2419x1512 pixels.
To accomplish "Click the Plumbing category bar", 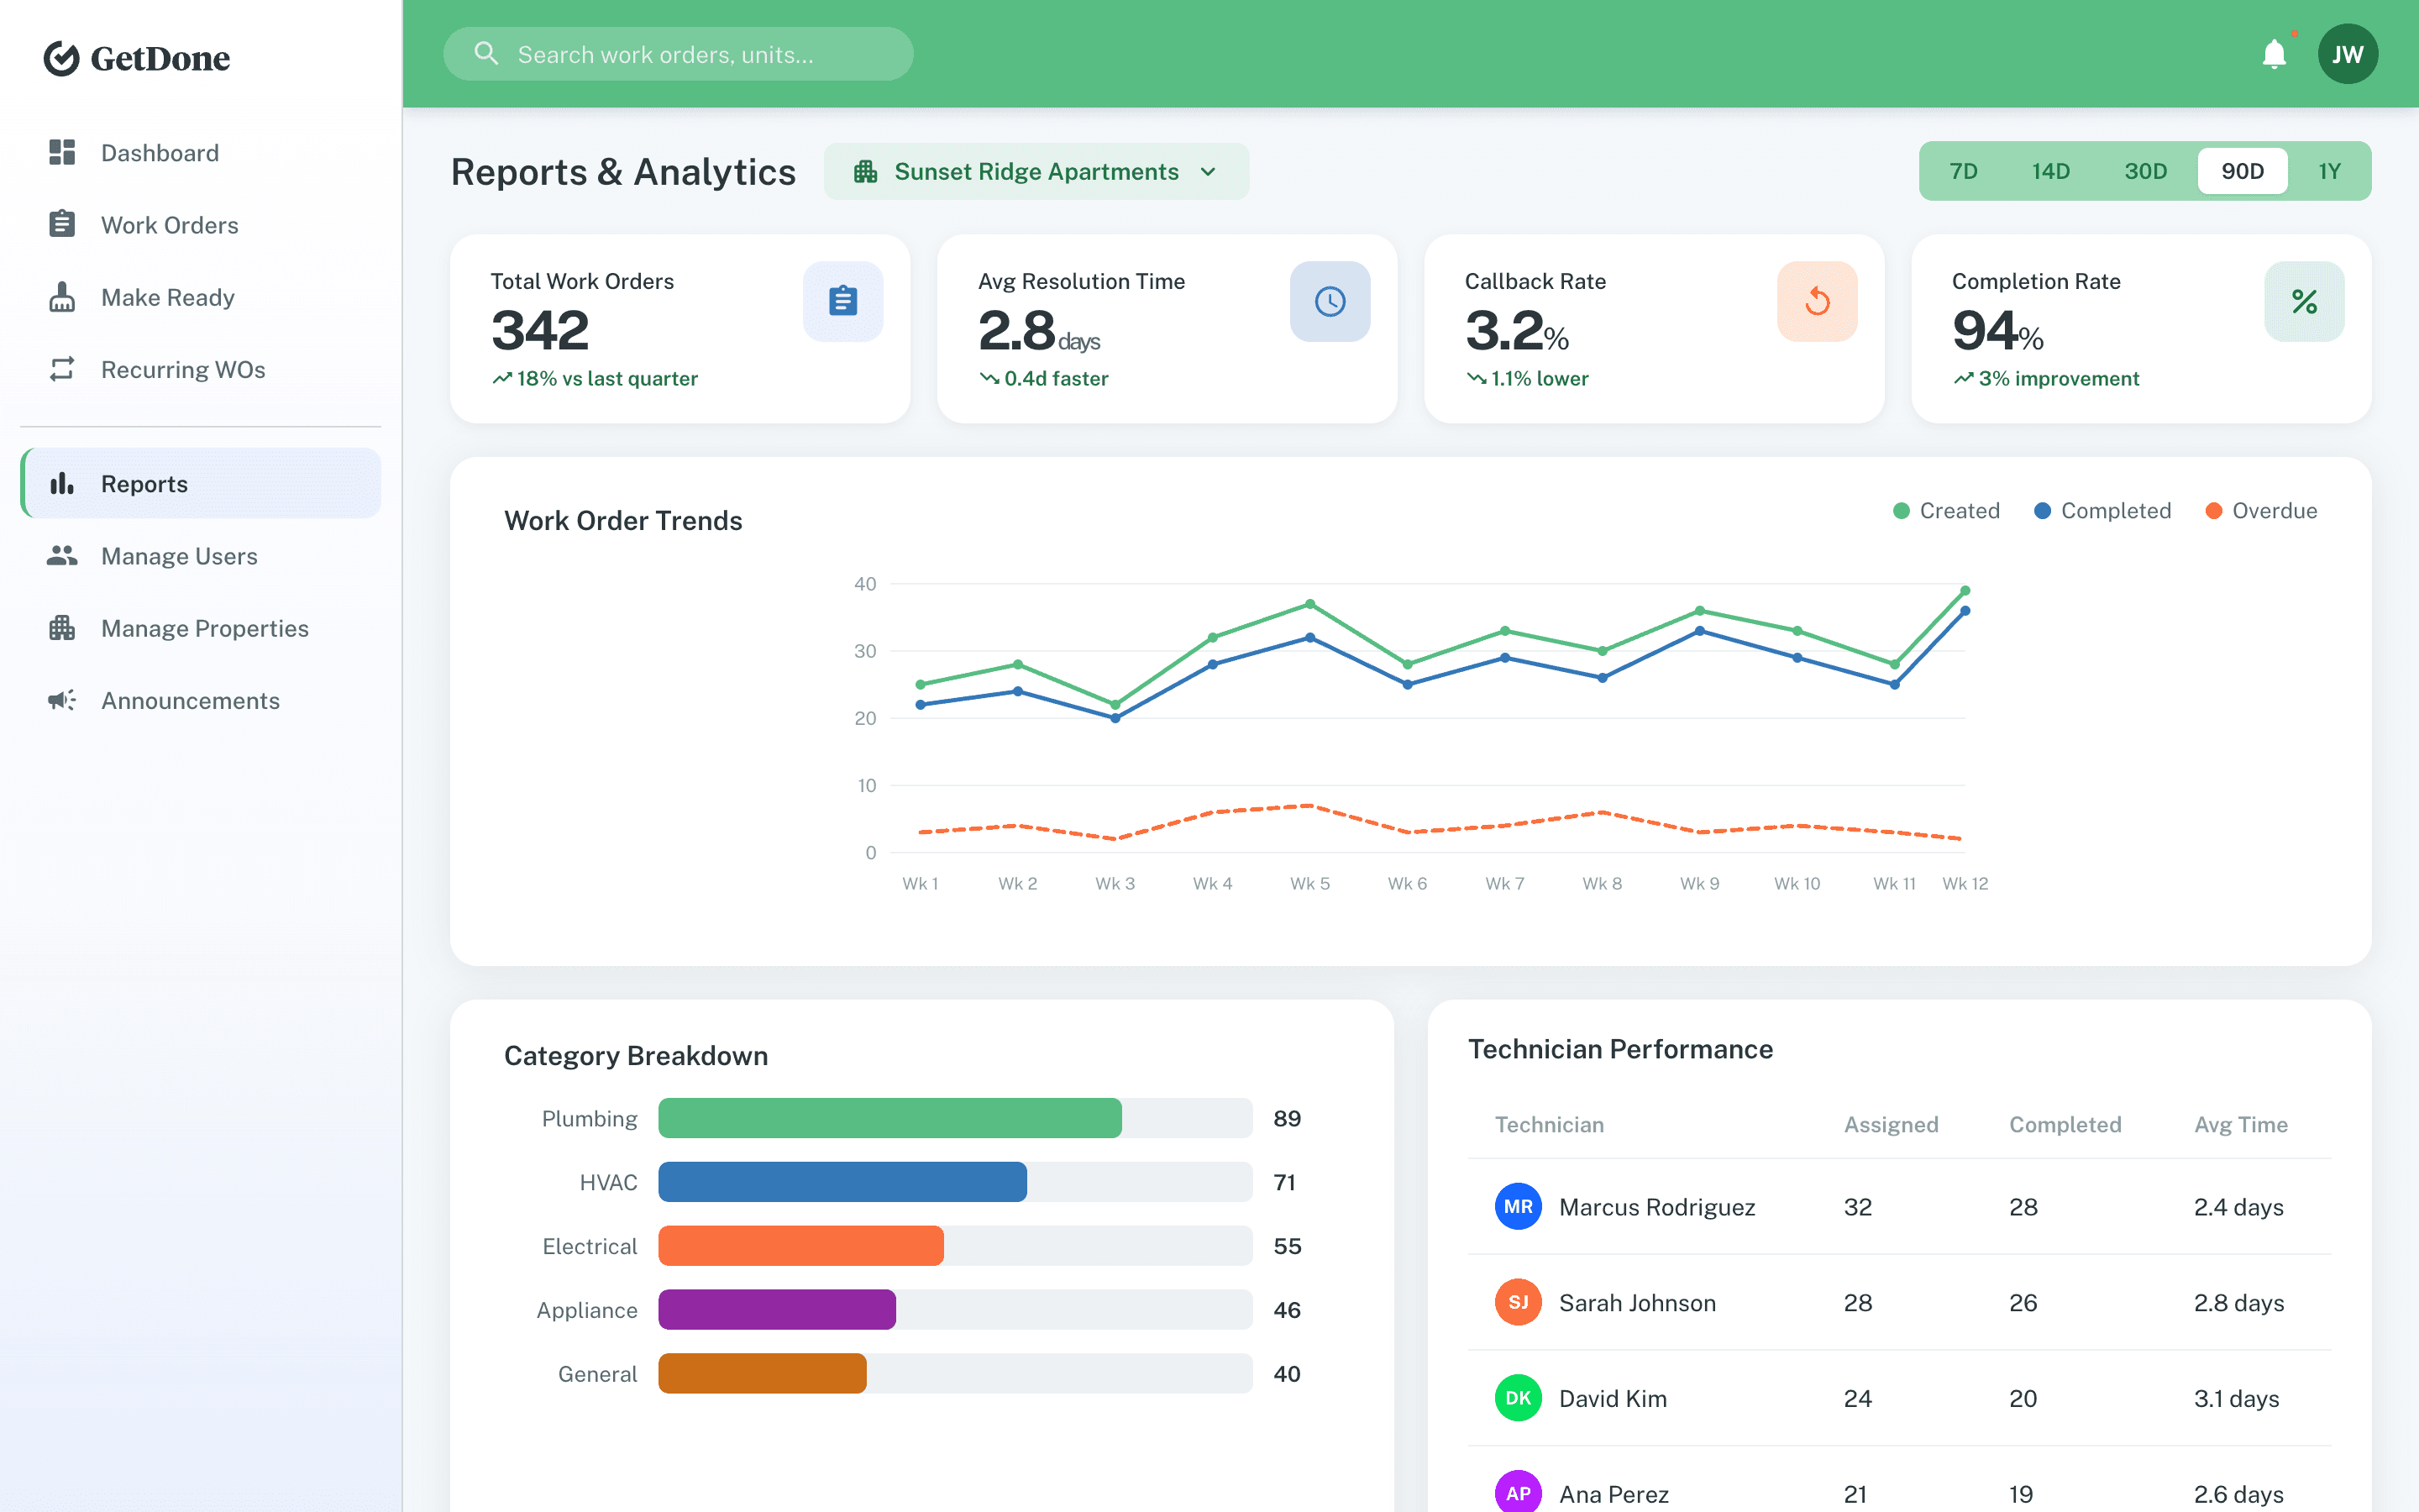I will point(889,1118).
